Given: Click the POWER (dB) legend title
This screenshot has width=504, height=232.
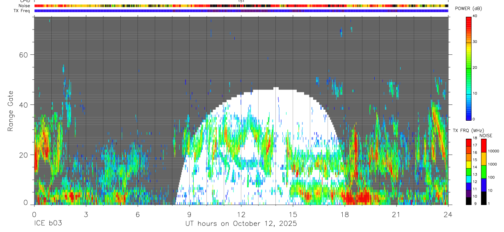Looking at the screenshot, I should [468, 9].
